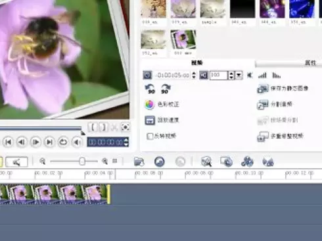Open the 色彩校正 color correction tool
The height and width of the screenshot is (241, 322).
point(162,104)
